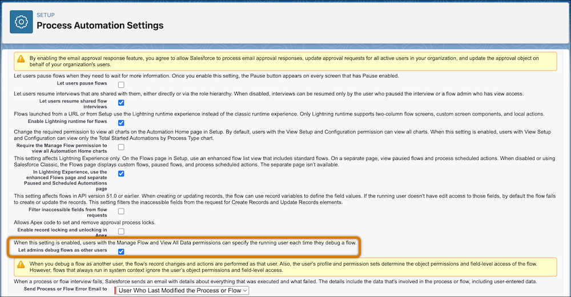Viewport: 571px width, 297px height.
Task: Click the 'When a process or flow interview fails' description
Action: click(x=275, y=282)
